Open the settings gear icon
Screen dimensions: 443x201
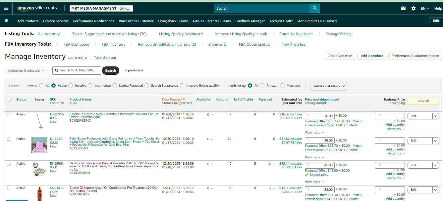tap(413, 8)
